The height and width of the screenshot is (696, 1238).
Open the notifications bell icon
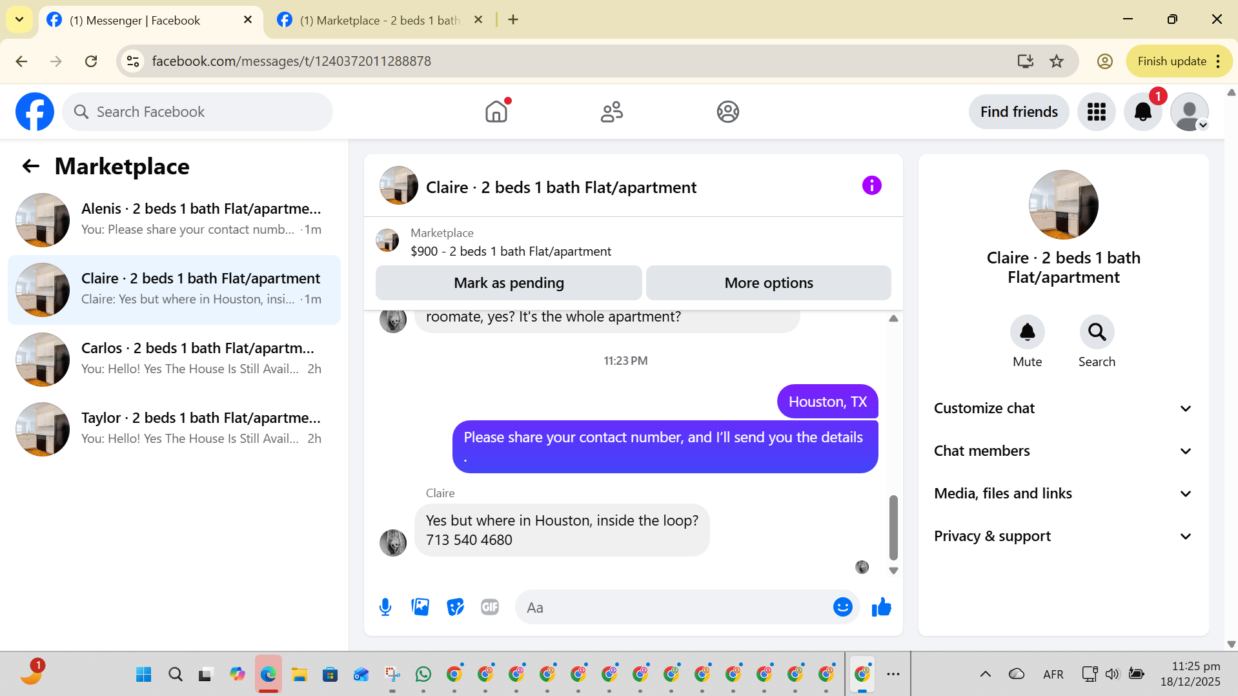pos(1142,112)
